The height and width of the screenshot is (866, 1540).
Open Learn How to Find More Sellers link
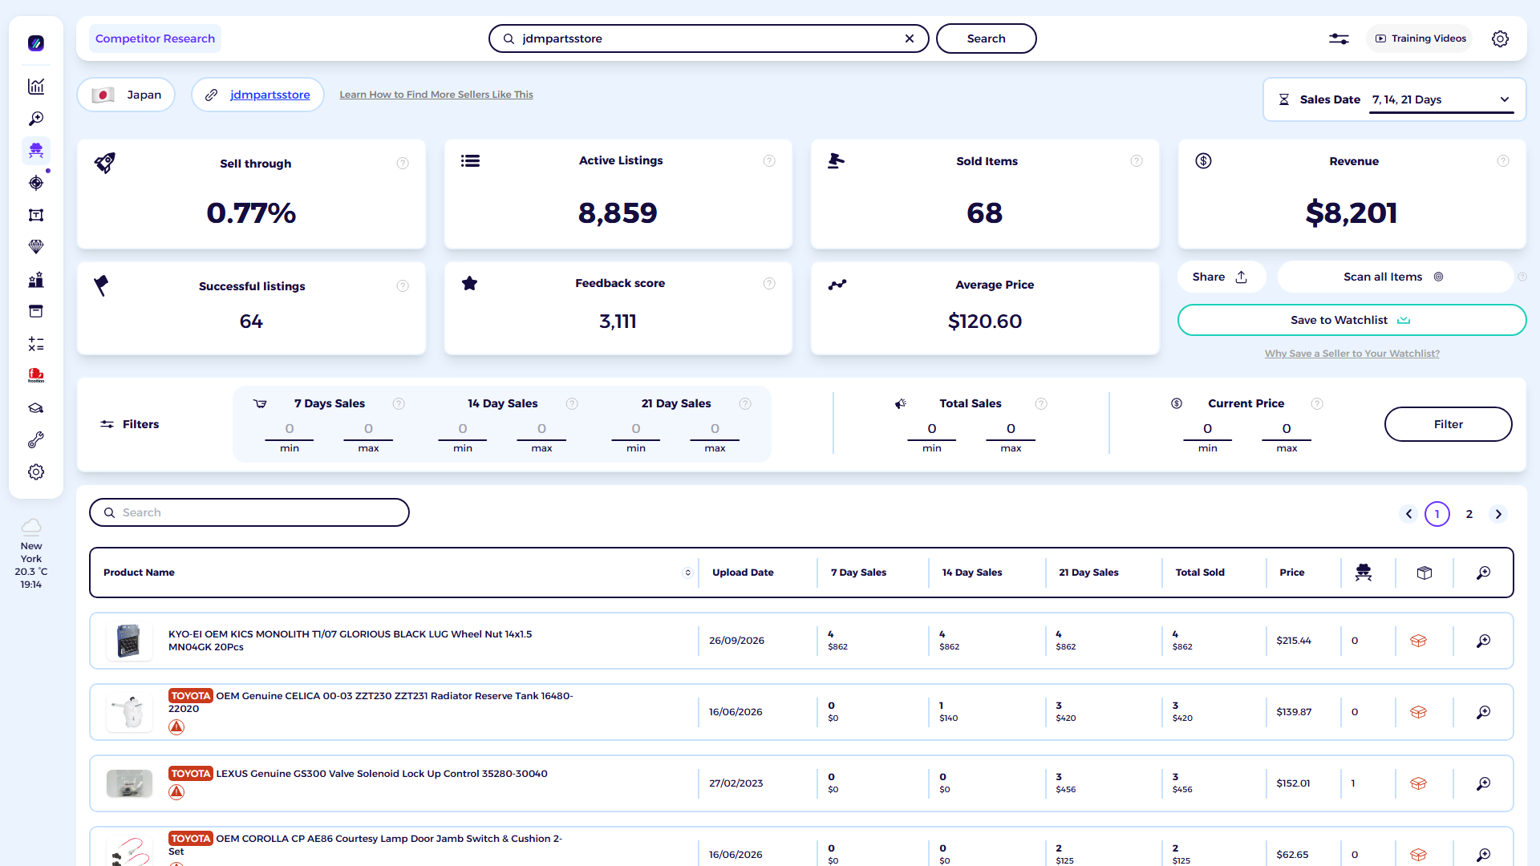click(x=436, y=95)
